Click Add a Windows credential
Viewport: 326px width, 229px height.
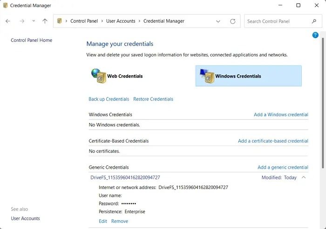(x=281, y=114)
